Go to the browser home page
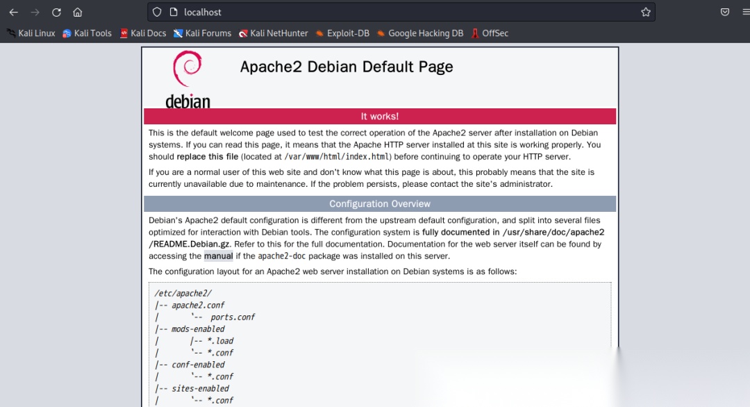The width and height of the screenshot is (750, 407). [78, 12]
